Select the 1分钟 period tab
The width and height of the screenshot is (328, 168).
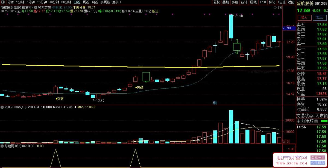pyautogui.click(x=20, y=2)
